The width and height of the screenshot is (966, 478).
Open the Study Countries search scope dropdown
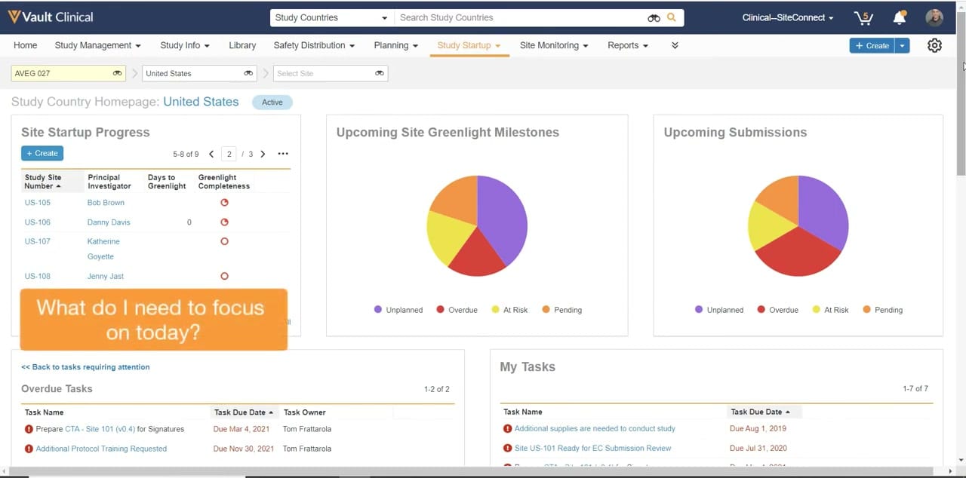(x=331, y=17)
